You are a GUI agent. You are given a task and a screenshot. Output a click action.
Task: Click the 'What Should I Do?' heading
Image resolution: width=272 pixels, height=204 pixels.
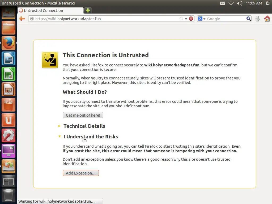(x=85, y=92)
